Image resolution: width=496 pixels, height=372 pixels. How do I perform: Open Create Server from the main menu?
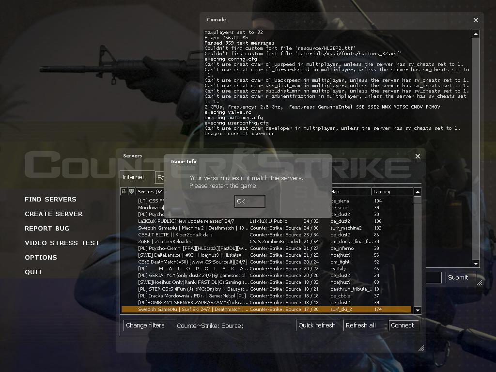(54, 214)
